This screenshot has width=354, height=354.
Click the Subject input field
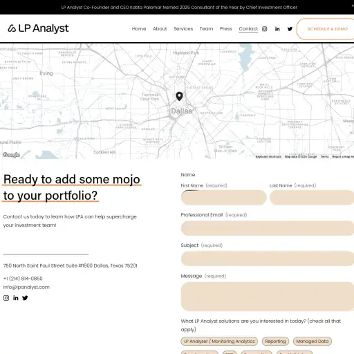click(268, 259)
